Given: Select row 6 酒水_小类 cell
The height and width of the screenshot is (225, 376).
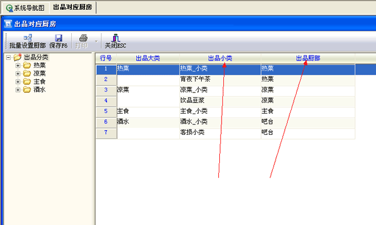Looking at the screenshot, I should (x=220, y=122).
